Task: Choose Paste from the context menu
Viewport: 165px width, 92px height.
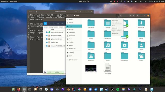Action: [x=114, y=26]
